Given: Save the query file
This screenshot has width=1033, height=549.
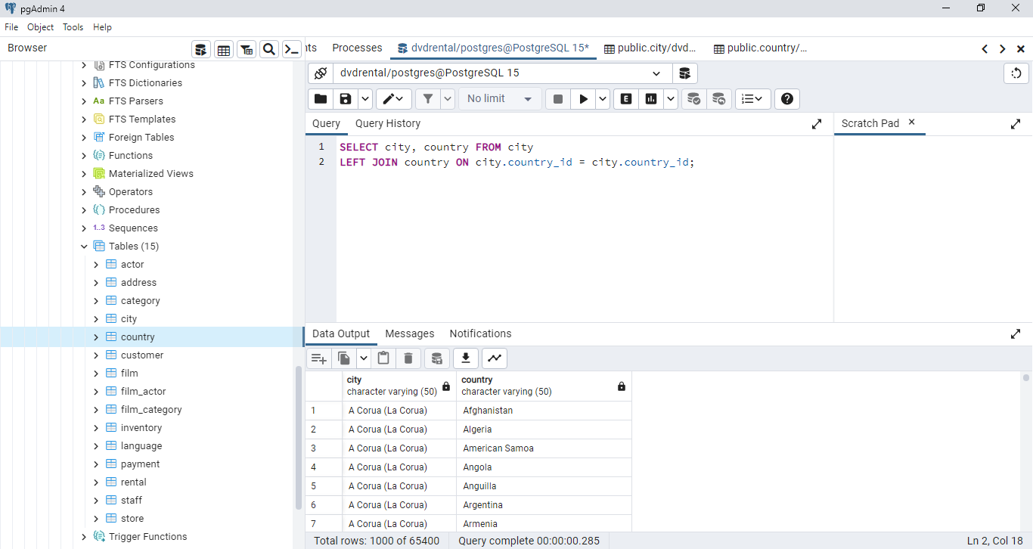Looking at the screenshot, I should (346, 99).
